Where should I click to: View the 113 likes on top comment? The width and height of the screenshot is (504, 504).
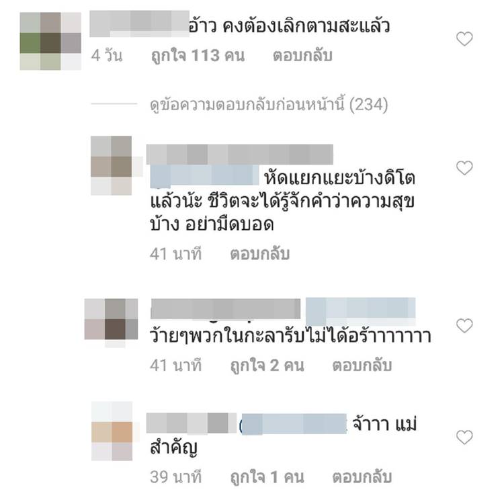click(198, 56)
